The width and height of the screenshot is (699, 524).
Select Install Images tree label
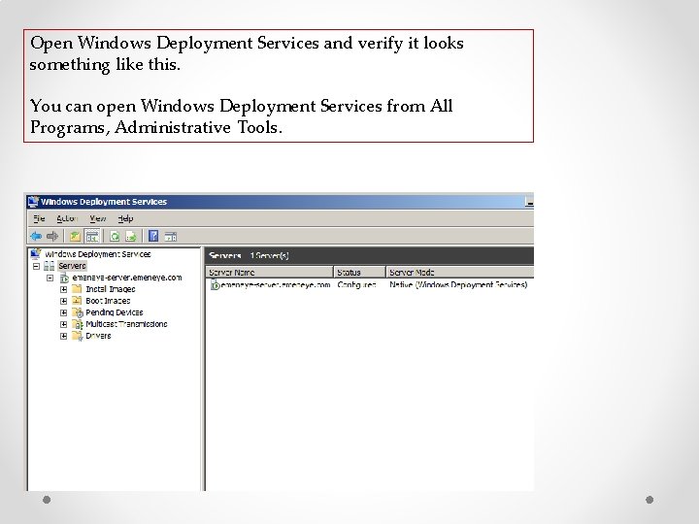pyautogui.click(x=111, y=289)
